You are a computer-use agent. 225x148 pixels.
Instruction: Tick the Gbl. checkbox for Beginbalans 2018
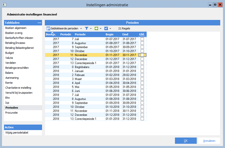pyautogui.click(x=142, y=67)
